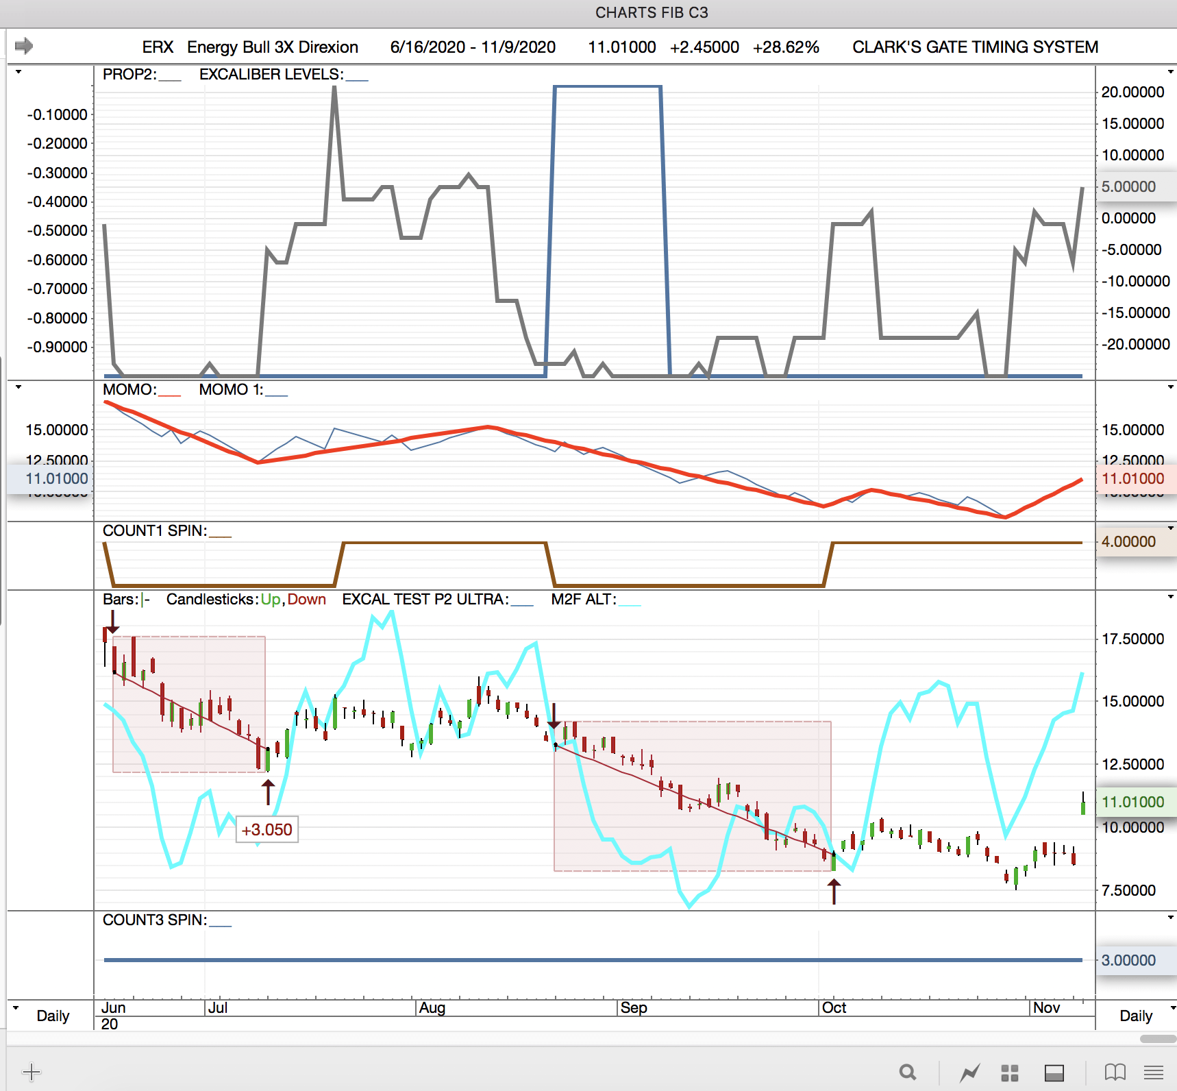Click the EXCALIBER LEVELS legend label
Image resolution: width=1177 pixels, height=1091 pixels.
point(271,74)
